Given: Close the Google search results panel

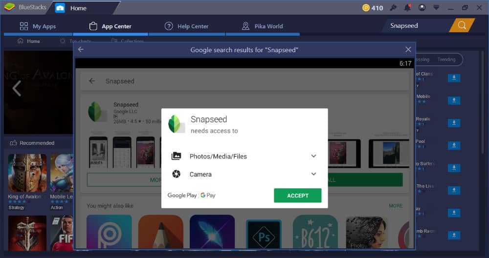Looking at the screenshot, I should 408,49.
